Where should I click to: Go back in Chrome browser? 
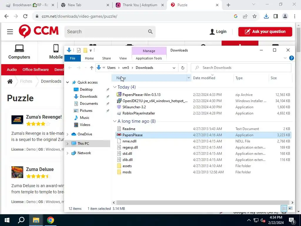click(x=6, y=16)
